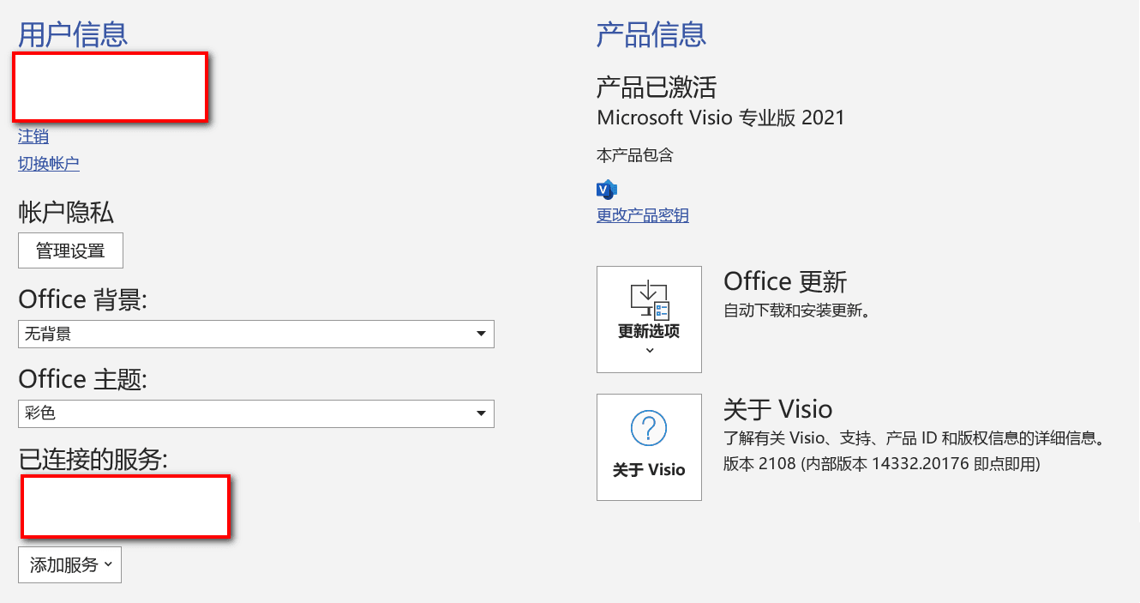Click the 产品信息 section heading

651,35
